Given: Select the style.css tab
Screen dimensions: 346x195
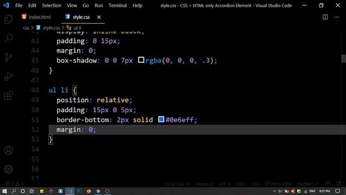Looking at the screenshot, I should 81,17.
